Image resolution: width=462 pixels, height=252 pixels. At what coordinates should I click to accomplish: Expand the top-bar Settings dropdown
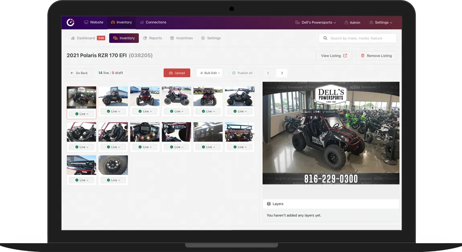381,22
